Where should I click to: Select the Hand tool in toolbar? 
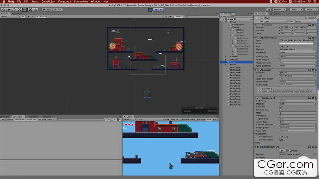(x=4, y=9)
